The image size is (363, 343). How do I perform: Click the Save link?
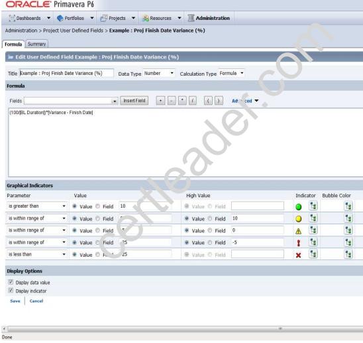coord(15,301)
